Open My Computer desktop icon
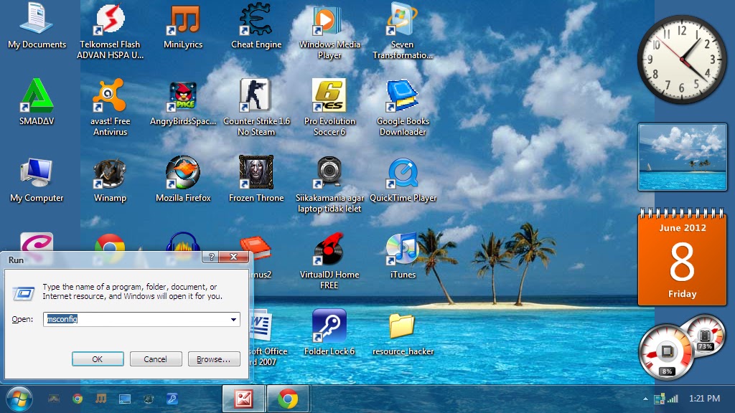 pyautogui.click(x=37, y=180)
